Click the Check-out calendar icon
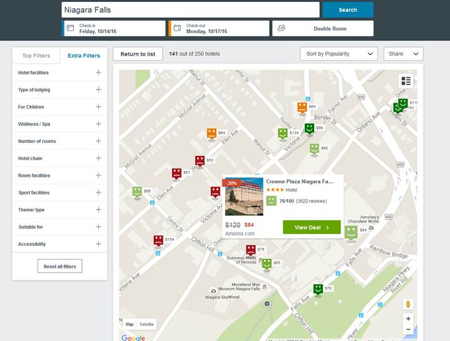The height and width of the screenshot is (341, 450). pos(177,28)
